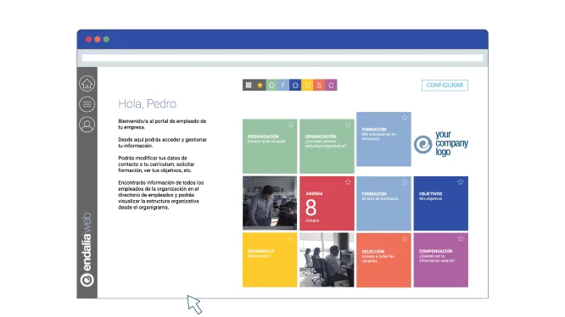565x317 pixels.
Task: Toggle star on the orange Selección tile
Action: click(405, 239)
